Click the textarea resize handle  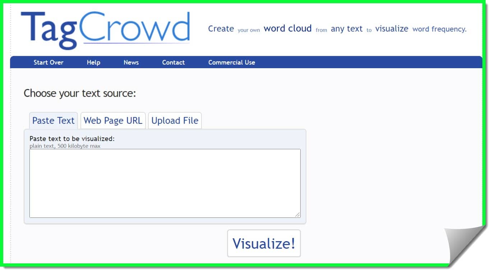[297, 215]
